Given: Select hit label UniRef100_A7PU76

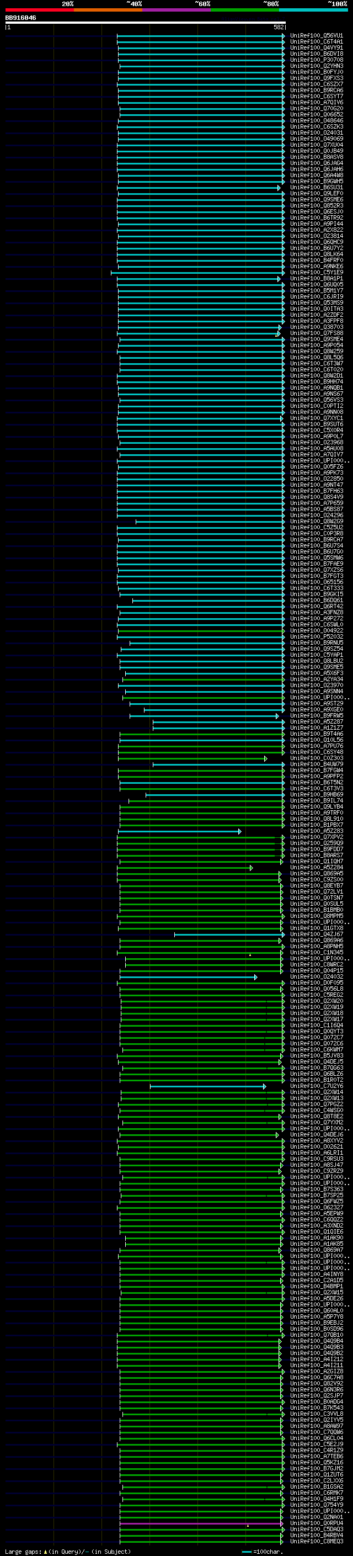Looking at the screenshot, I should coord(317,746).
